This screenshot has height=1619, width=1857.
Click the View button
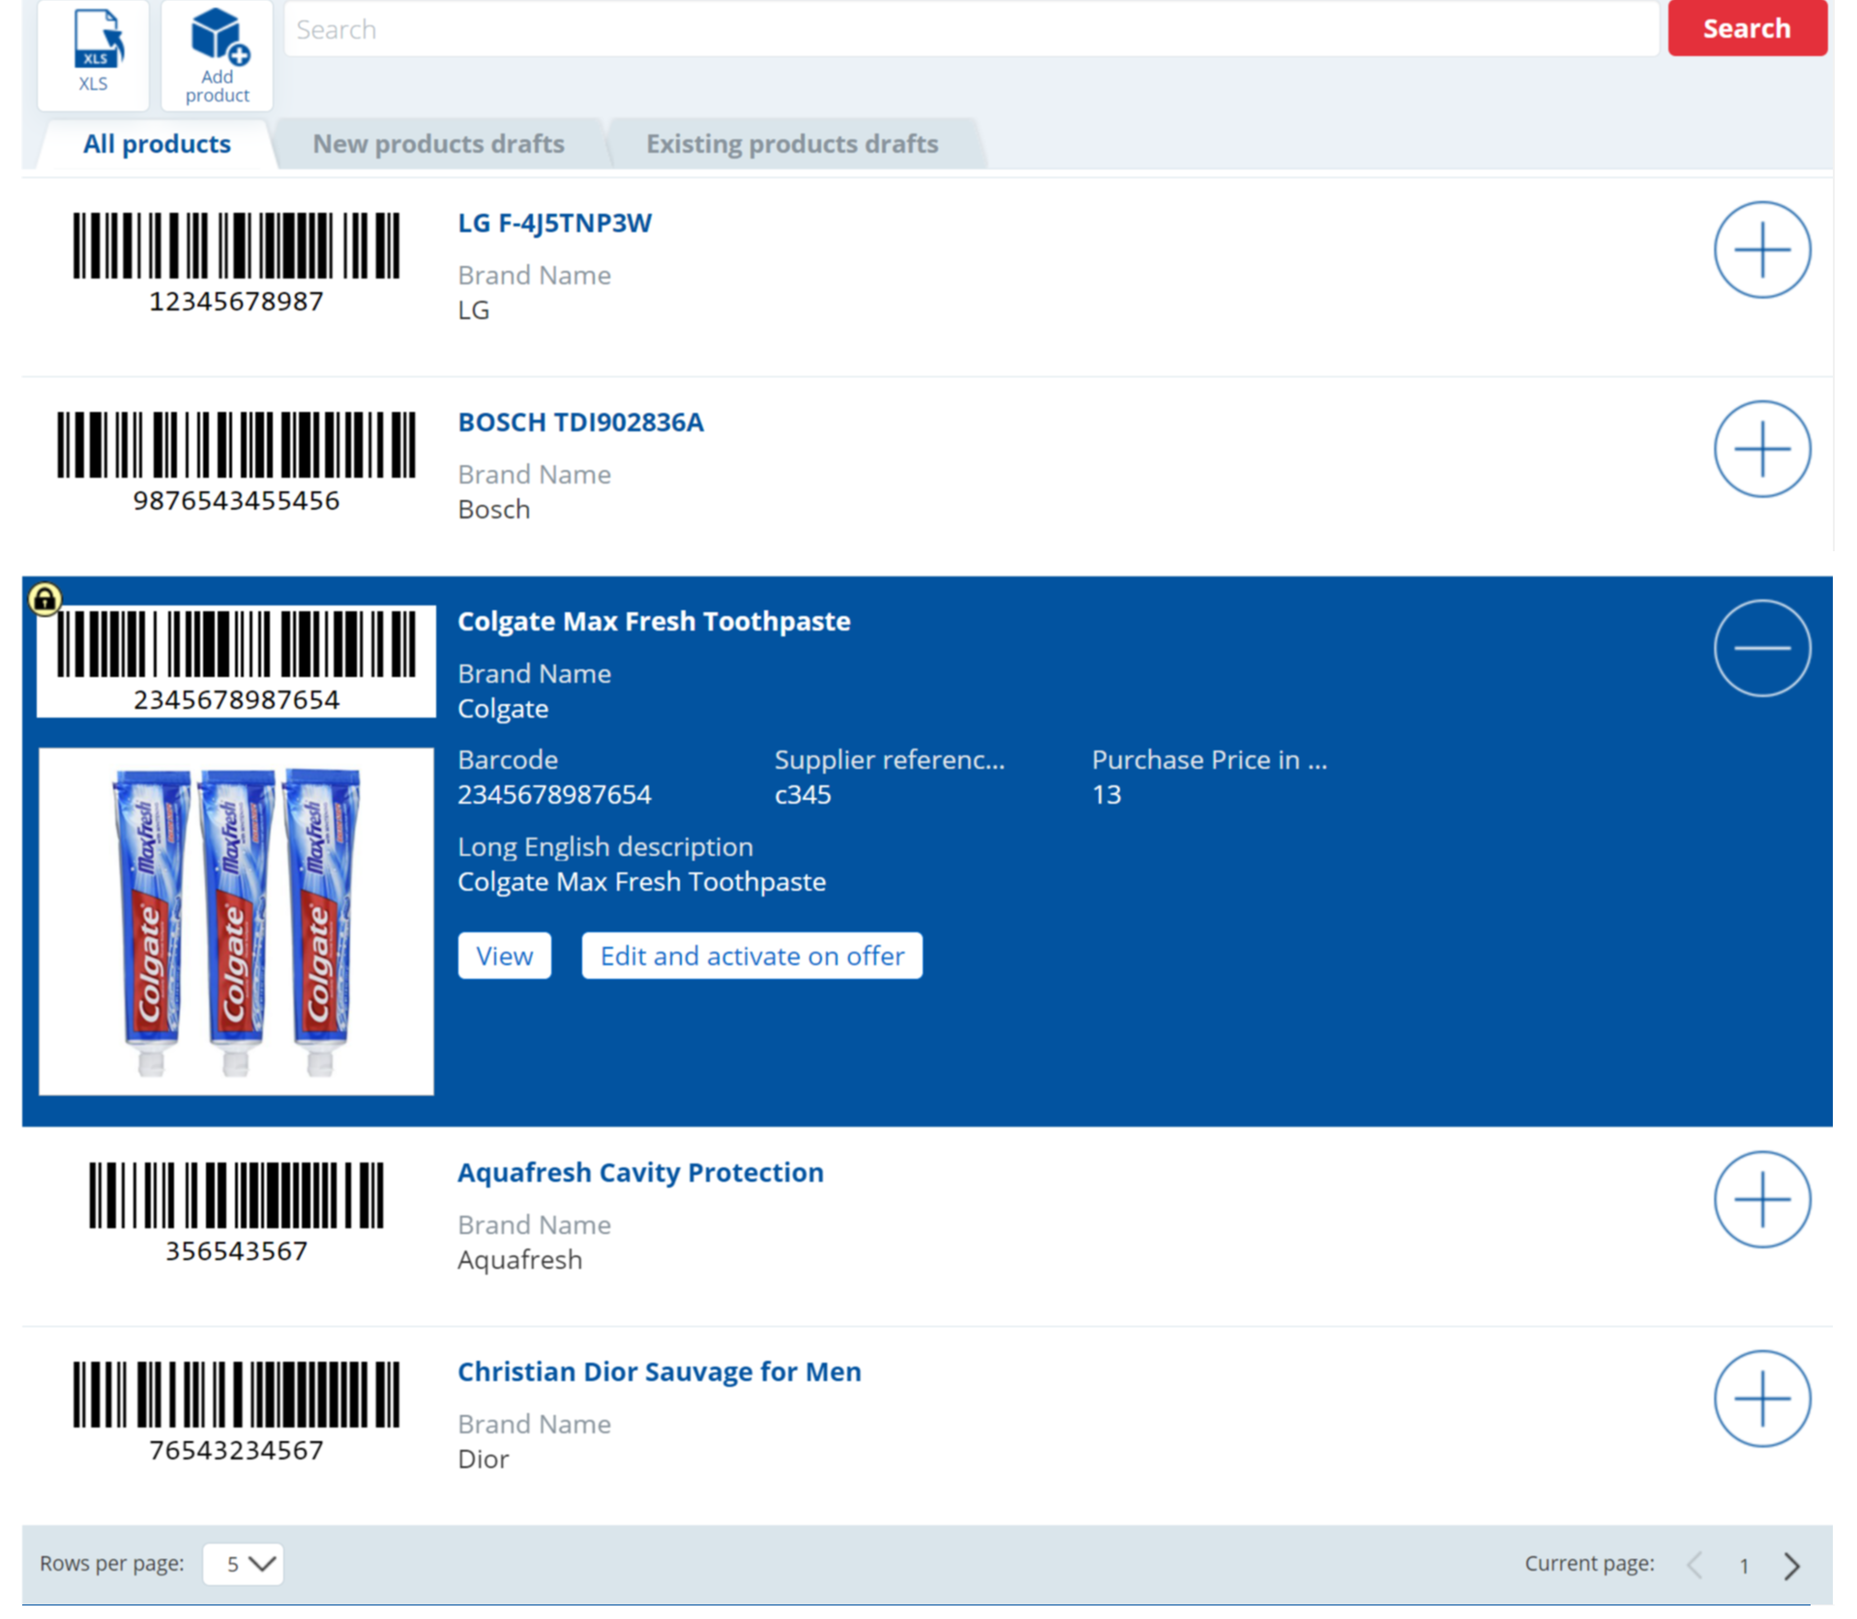(504, 956)
